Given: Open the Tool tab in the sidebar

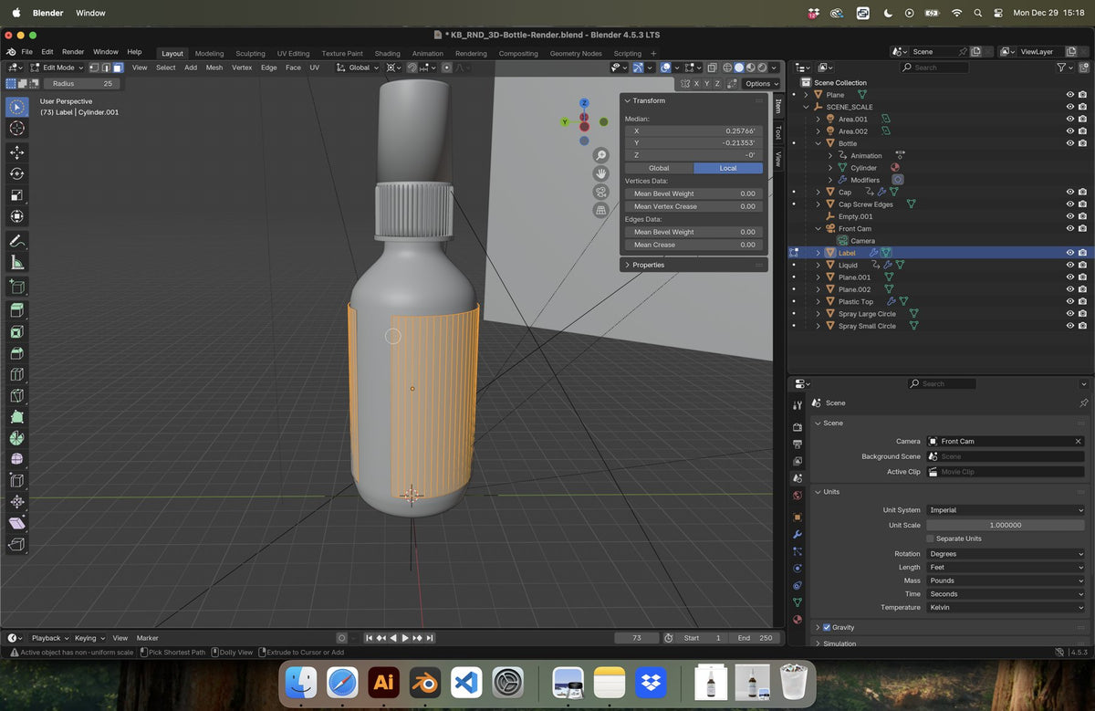Looking at the screenshot, I should (x=777, y=132).
